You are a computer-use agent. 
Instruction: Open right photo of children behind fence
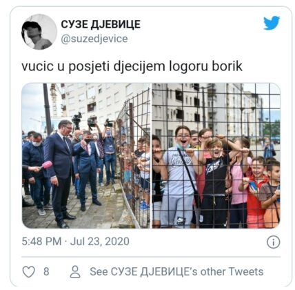pos(216,156)
